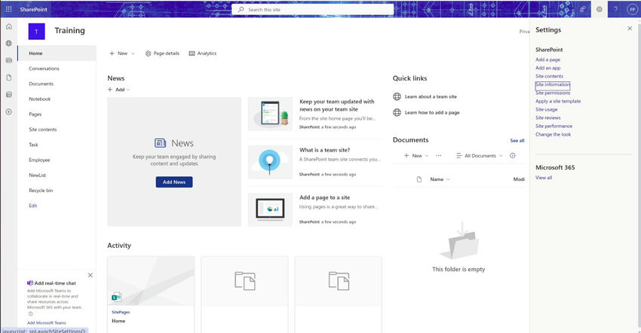641x333 pixels.
Task: Click View all under Microsoft 365
Action: tap(544, 178)
